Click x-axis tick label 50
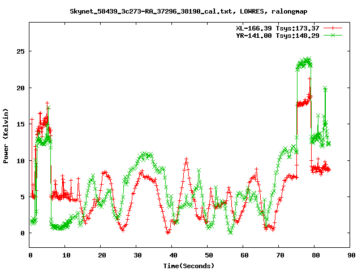The height and width of the screenshot is (271, 362). point(209,255)
